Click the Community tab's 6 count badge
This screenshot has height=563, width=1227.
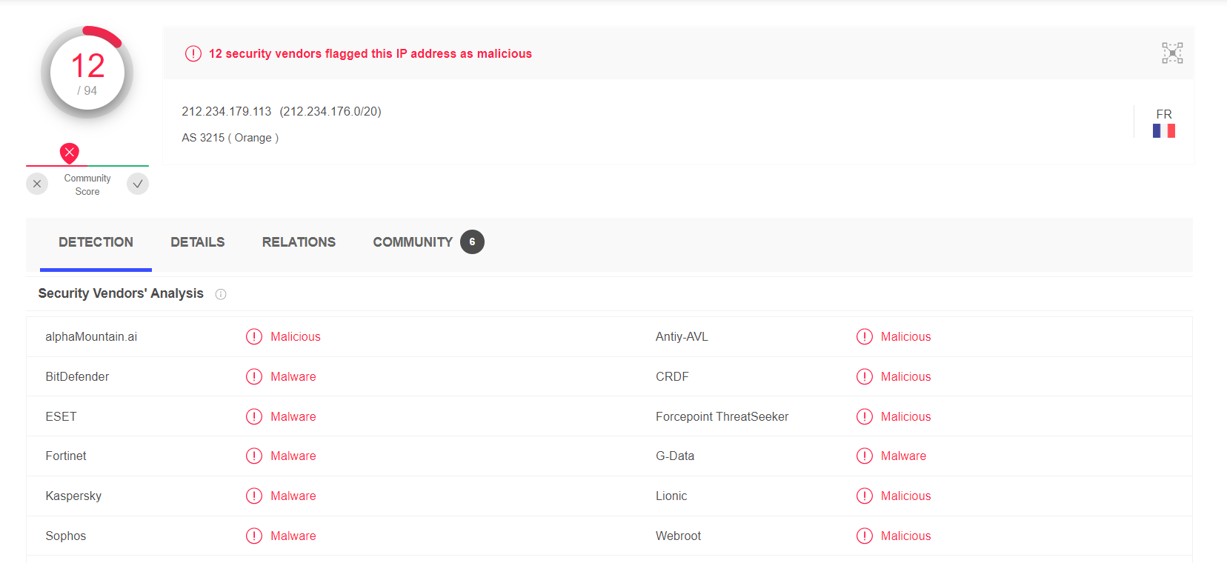coord(472,242)
